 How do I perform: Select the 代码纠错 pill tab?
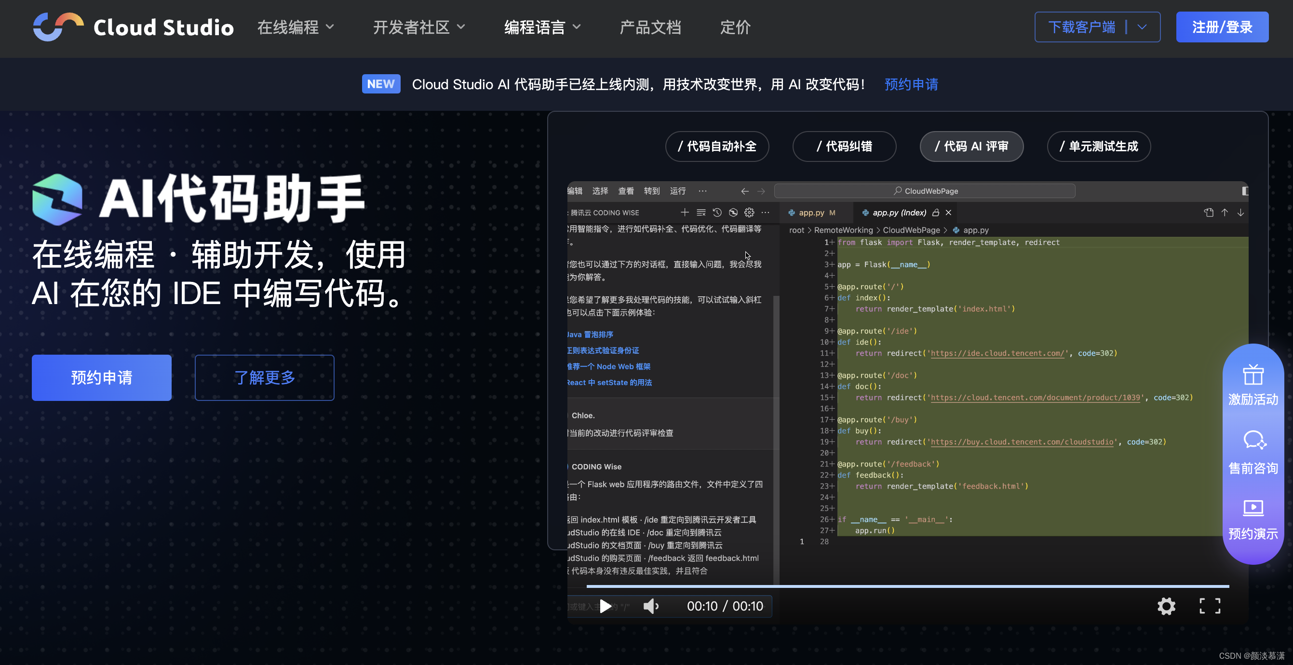[x=844, y=146]
